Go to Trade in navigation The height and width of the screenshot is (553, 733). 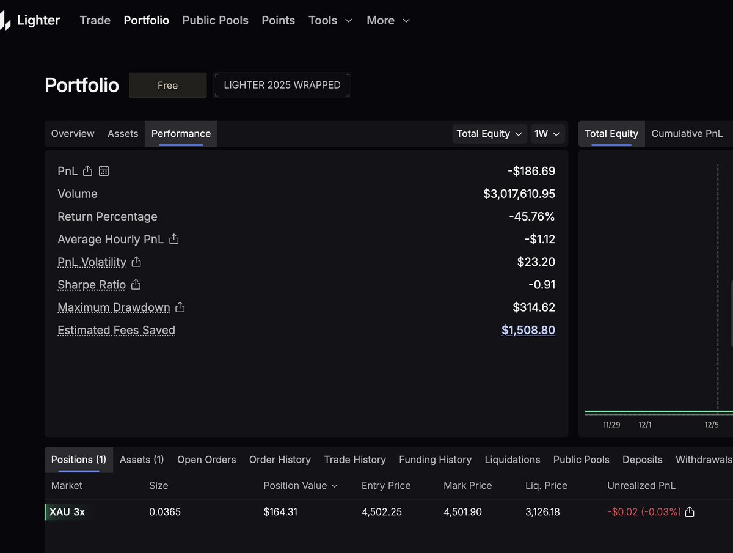pos(95,20)
